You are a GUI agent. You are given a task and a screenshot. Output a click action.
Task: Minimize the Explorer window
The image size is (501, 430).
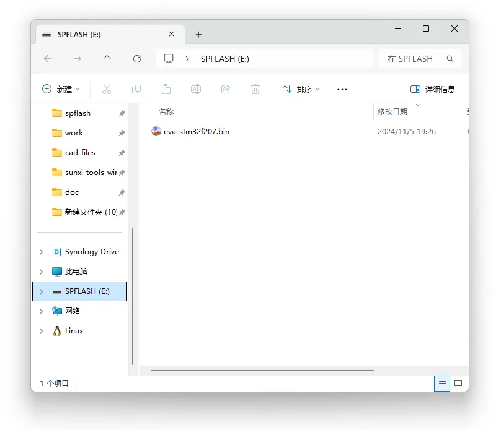(x=398, y=28)
